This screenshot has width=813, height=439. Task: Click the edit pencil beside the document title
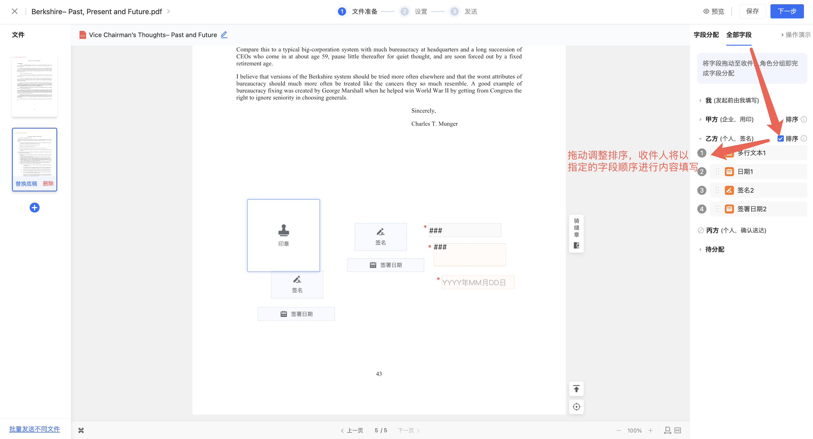pyautogui.click(x=224, y=35)
